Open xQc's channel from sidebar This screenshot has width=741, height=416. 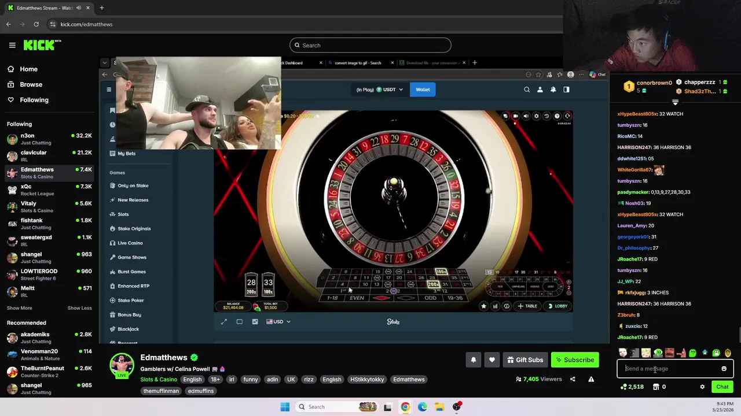pyautogui.click(x=49, y=190)
